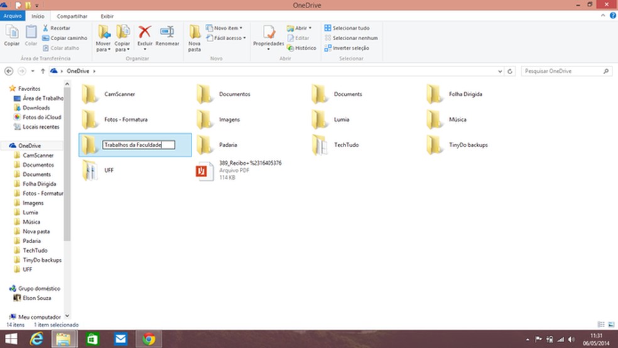
Task: Click the forward navigation arrow
Action: point(22,71)
